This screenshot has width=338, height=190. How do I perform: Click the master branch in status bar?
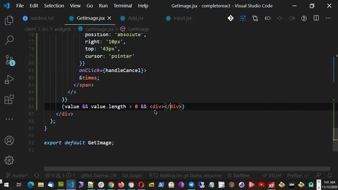click(x=17, y=176)
